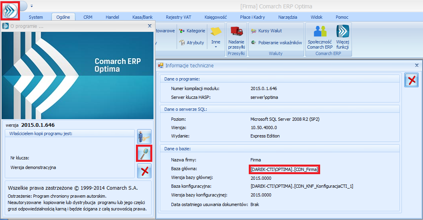Switch to the System tab
Screen dimensions: 423x220
pyautogui.click(x=35, y=17)
